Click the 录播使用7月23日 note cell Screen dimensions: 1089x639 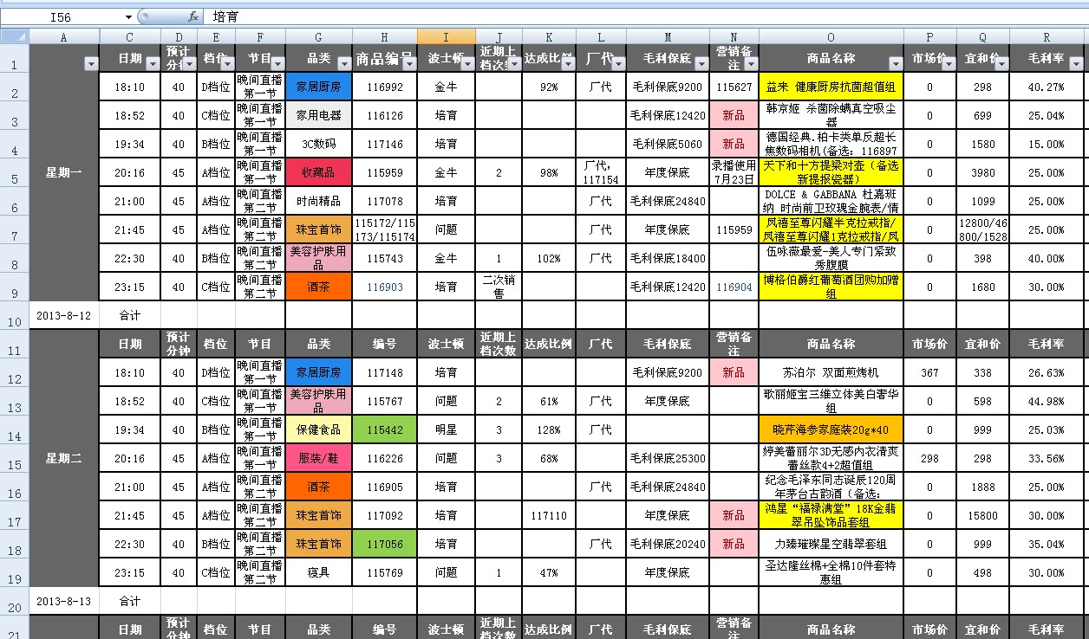coord(734,173)
